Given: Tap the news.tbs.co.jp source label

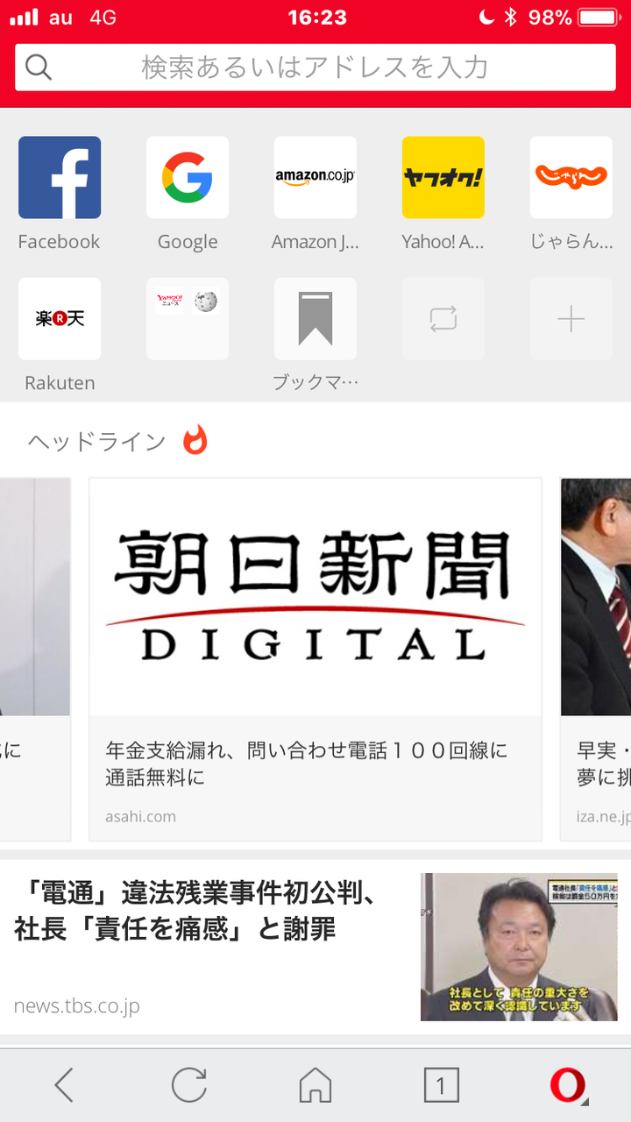Looking at the screenshot, I should tap(77, 1006).
